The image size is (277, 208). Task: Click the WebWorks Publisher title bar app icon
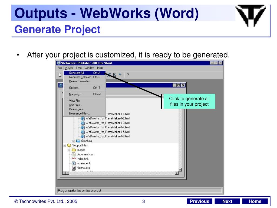click(x=59, y=63)
